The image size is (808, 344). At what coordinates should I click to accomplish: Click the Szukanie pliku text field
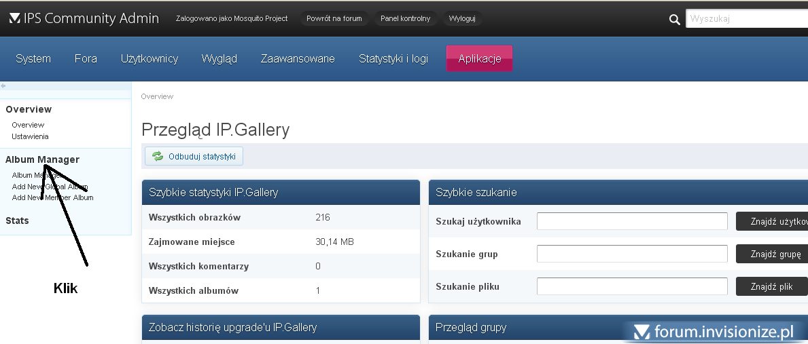point(632,286)
